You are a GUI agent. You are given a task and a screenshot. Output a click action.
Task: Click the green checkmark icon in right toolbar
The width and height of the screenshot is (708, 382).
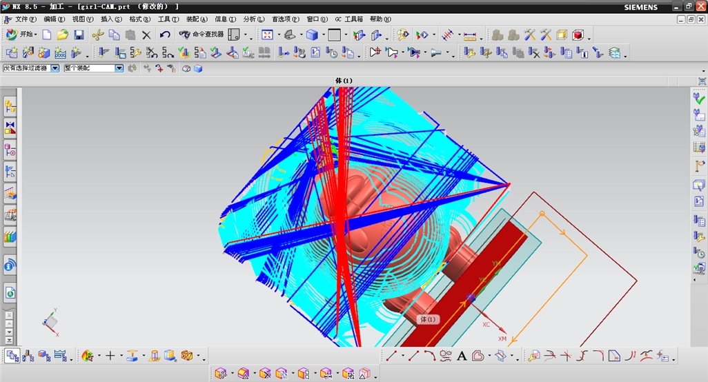point(699,97)
